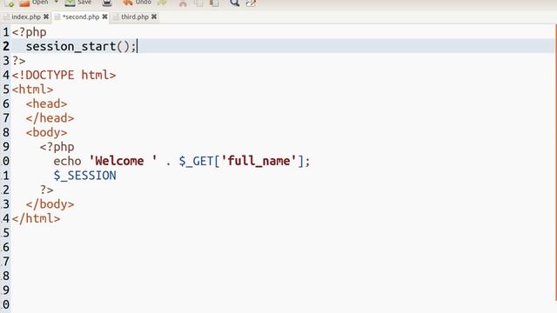Click the index.php tab file icon
Image resolution: width=557 pixels, height=313 pixels.
pyautogui.click(x=6, y=17)
